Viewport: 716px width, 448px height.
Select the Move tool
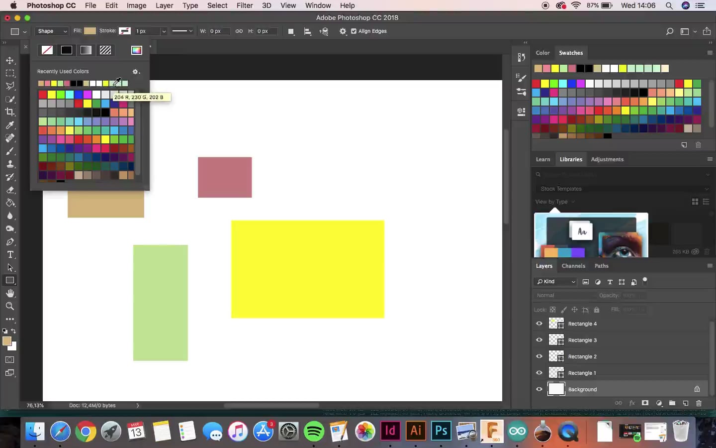tap(10, 60)
